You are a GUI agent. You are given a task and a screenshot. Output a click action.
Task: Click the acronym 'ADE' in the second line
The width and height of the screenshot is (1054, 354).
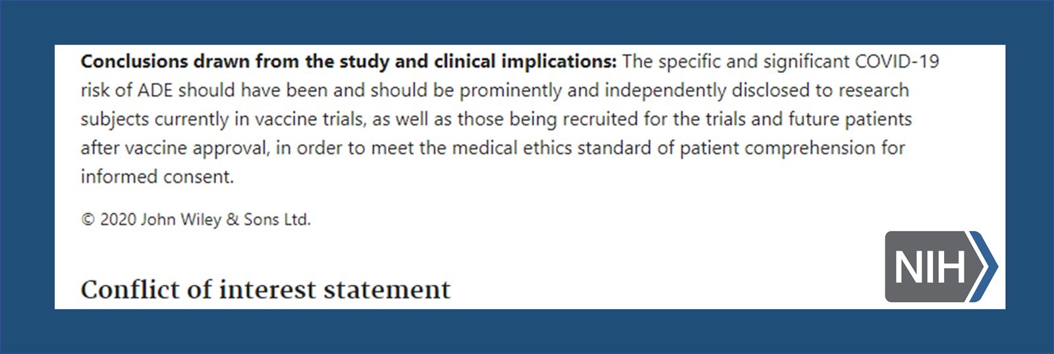coord(155,90)
